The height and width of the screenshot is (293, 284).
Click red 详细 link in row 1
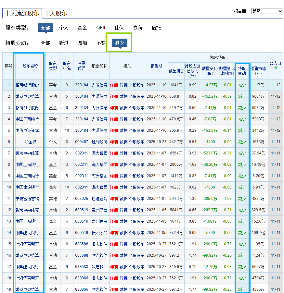click(x=114, y=85)
